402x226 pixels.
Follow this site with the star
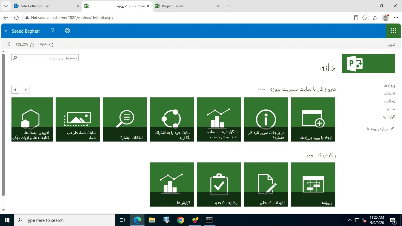(25, 44)
